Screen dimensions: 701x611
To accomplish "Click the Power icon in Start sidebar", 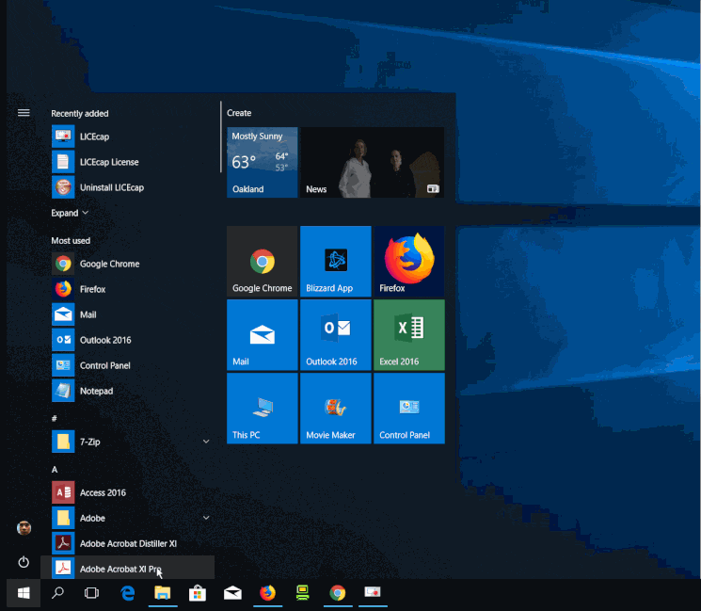I will click(x=24, y=562).
